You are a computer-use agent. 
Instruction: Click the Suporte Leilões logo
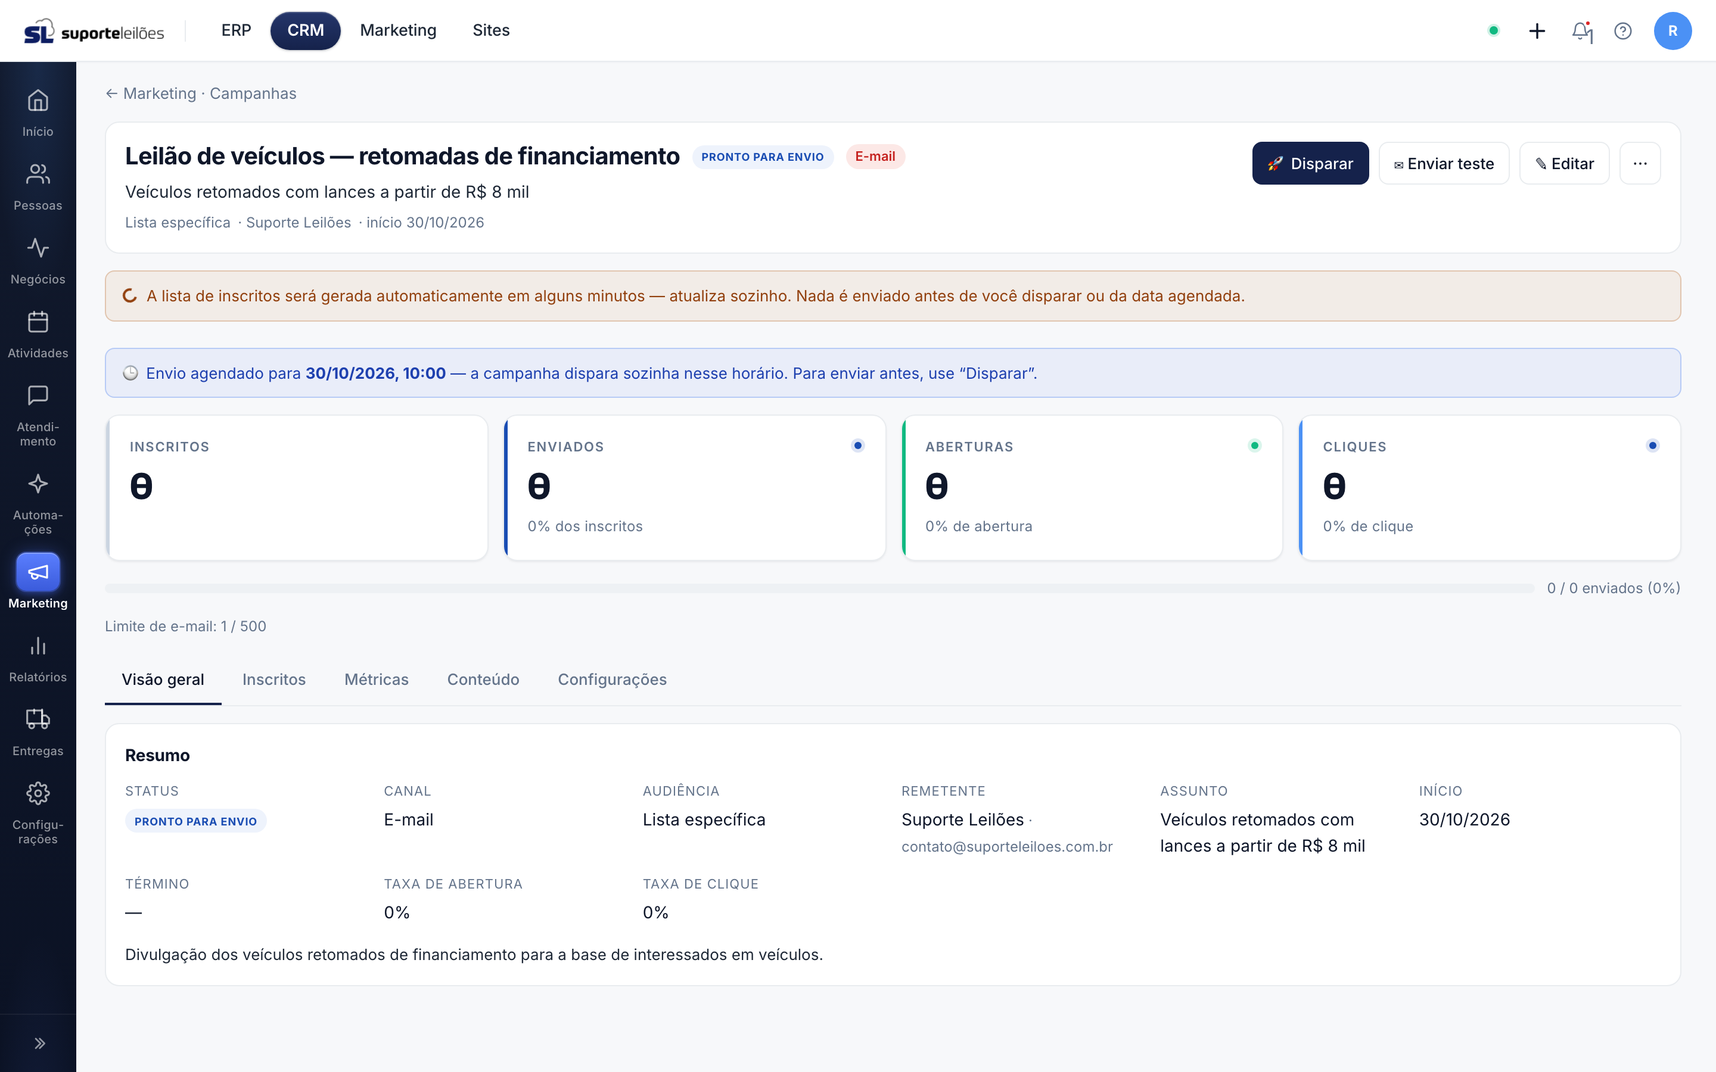(94, 31)
